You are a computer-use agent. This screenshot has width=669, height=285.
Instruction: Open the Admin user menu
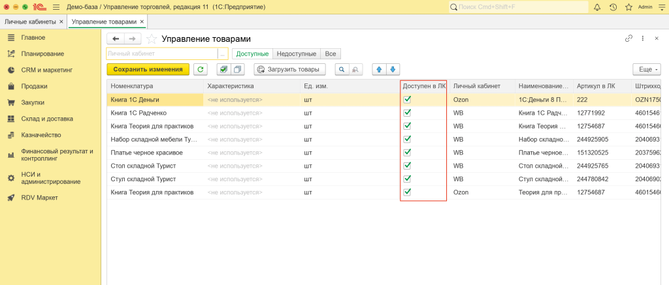645,7
